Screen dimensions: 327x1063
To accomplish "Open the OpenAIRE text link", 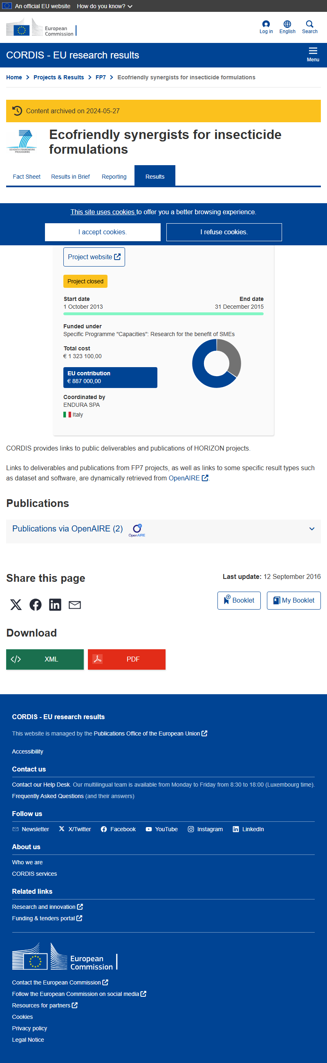I will click(x=188, y=478).
